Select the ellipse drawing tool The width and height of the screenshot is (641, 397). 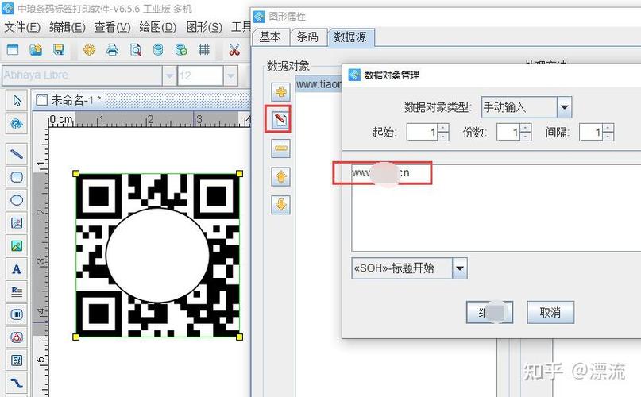point(17,200)
